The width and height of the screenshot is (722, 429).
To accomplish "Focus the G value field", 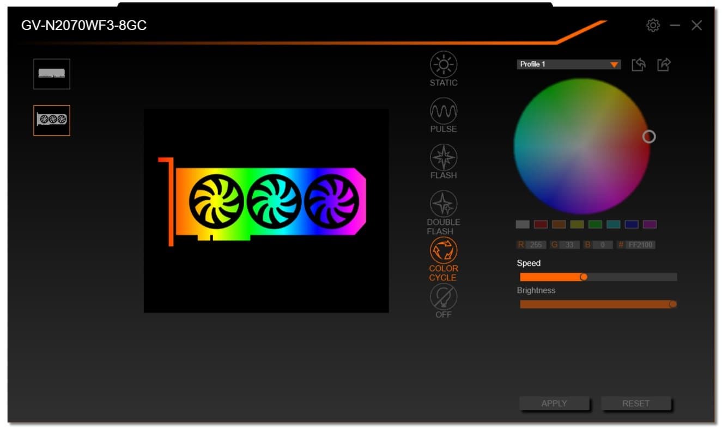I will click(569, 245).
